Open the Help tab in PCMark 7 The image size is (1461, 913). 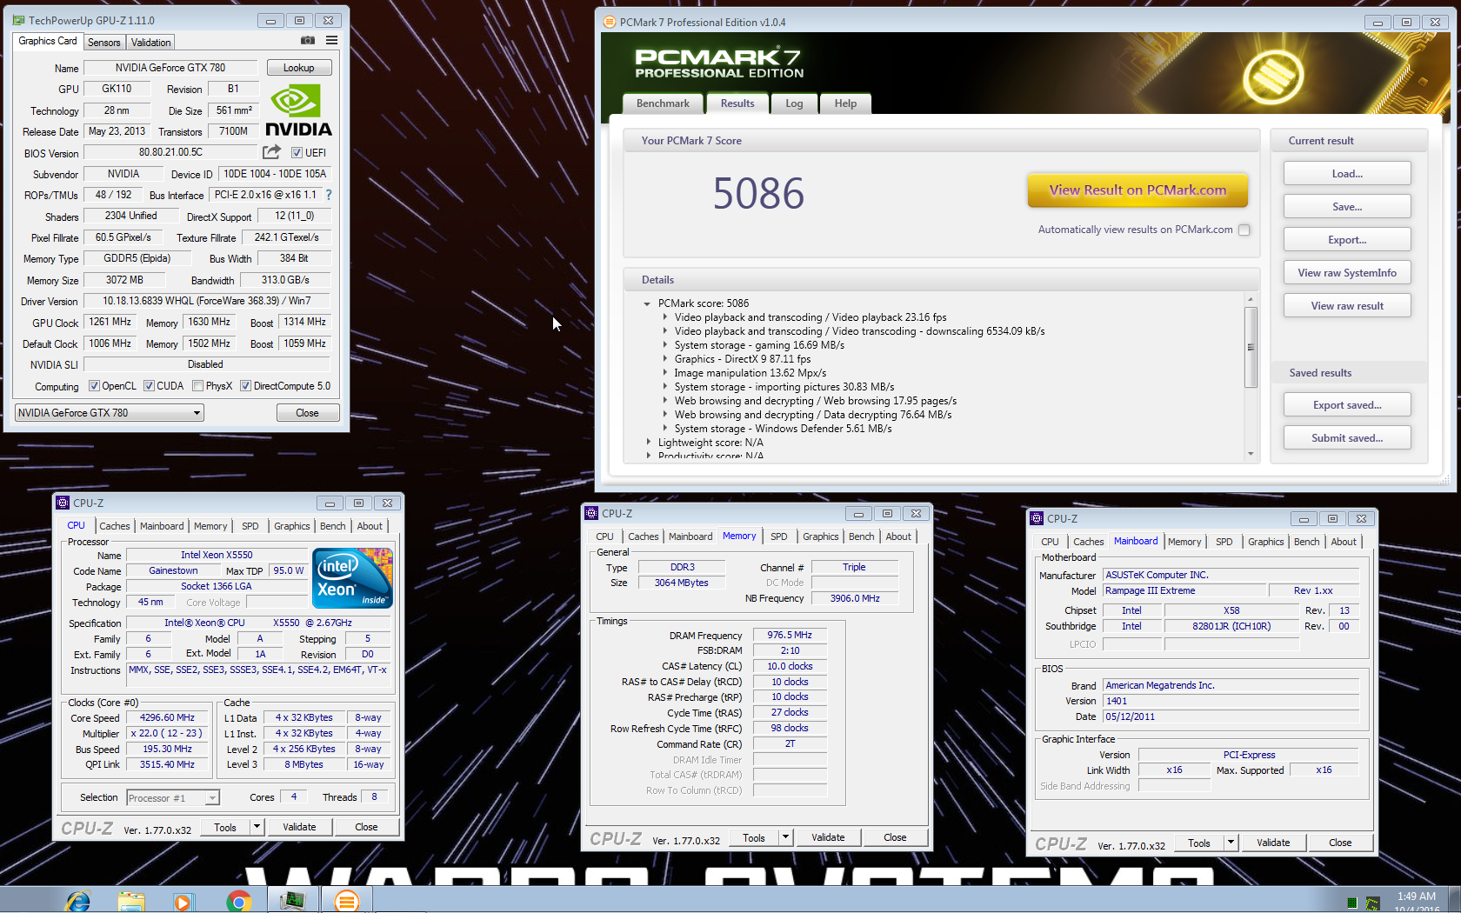click(x=845, y=103)
